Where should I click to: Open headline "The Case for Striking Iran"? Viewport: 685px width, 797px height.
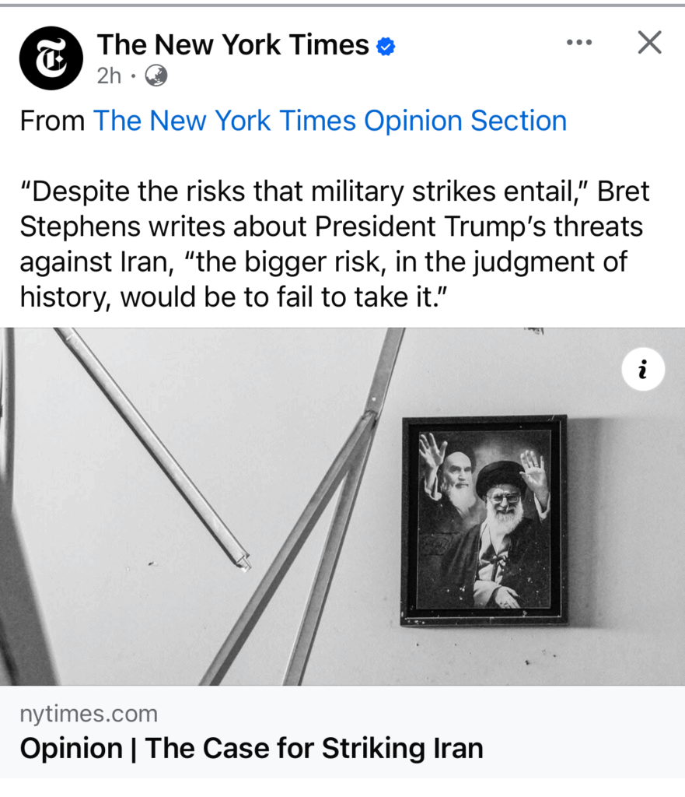pos(314,748)
